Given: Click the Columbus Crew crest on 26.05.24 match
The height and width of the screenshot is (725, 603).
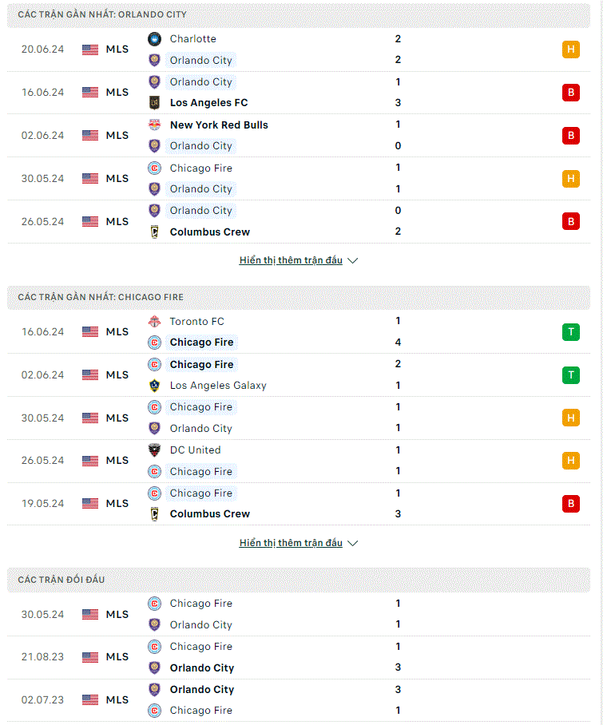Looking at the screenshot, I should (154, 232).
